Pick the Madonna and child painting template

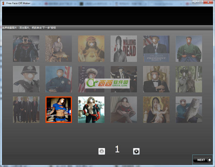(x=156, y=110)
